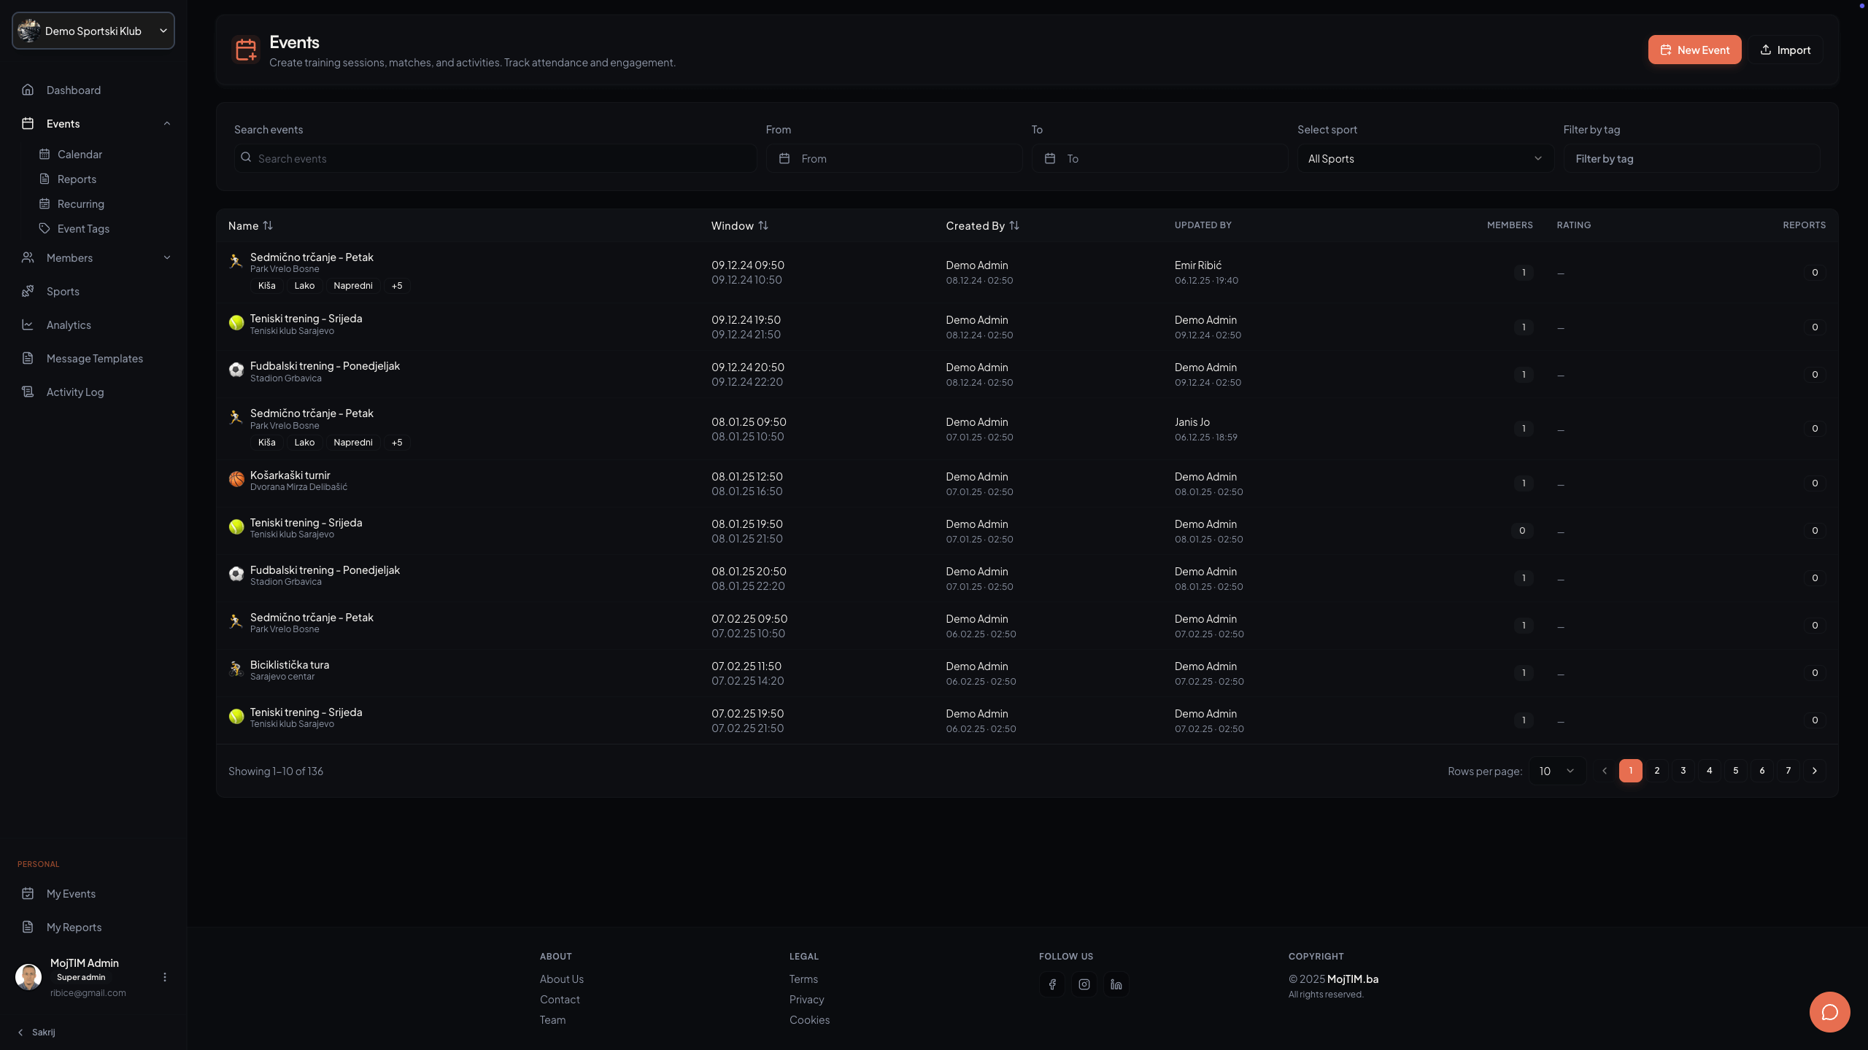This screenshot has height=1050, width=1868.
Task: Click the basketball icon for Košarkaški turnir
Action: click(x=236, y=480)
